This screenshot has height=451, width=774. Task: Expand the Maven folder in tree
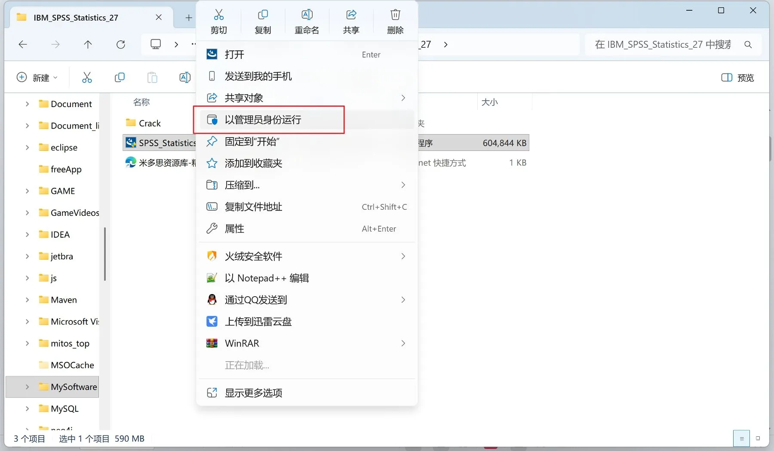27,300
